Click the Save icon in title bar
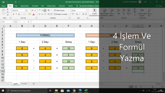Viewport: 165px width, 93px height. point(3,2)
